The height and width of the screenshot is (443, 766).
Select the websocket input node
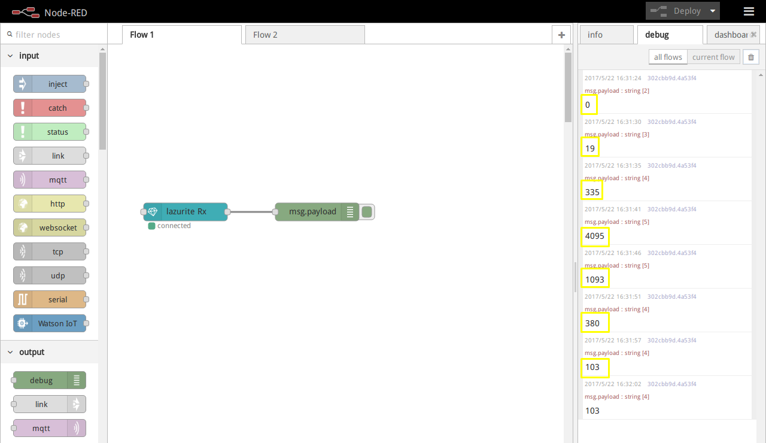click(x=50, y=227)
